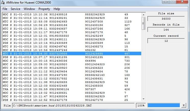
Task: Select the MOC record from 9012438111
Action: (72, 39)
